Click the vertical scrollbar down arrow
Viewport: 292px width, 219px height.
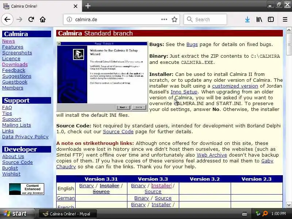289,205
